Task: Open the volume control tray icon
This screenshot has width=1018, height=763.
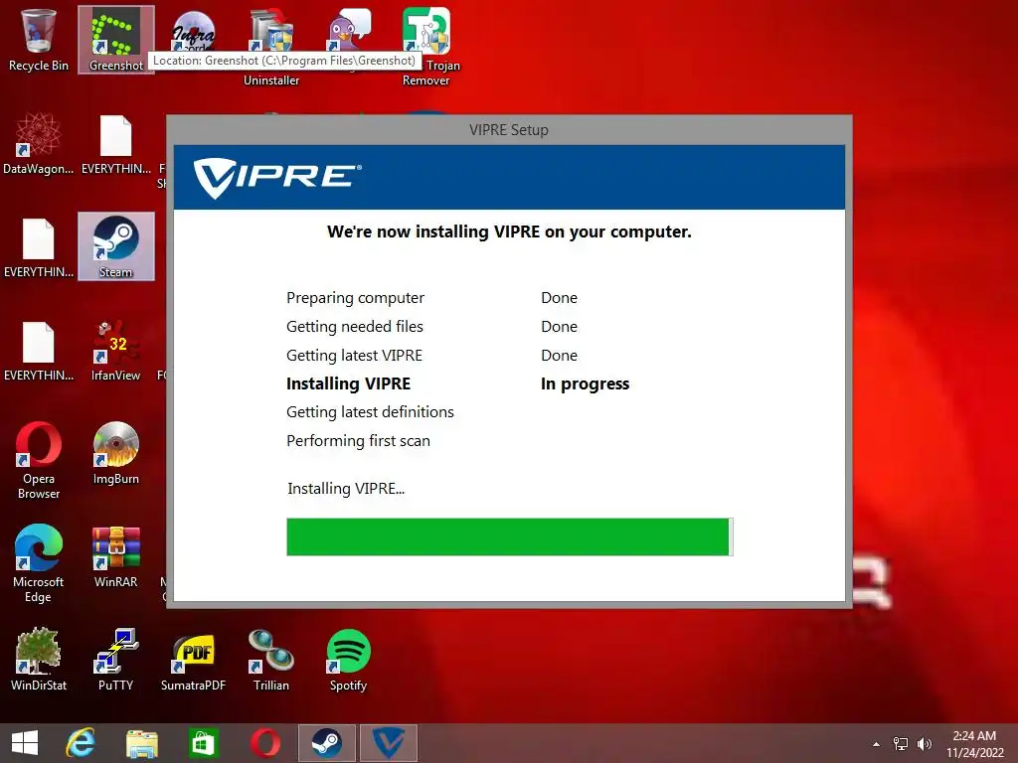Action: [924, 744]
